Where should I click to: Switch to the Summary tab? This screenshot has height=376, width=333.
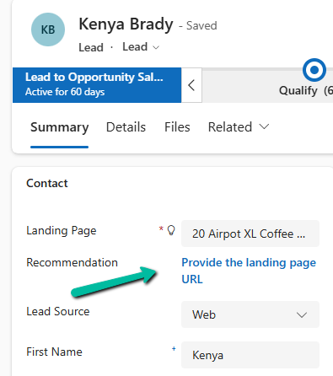[x=60, y=127]
